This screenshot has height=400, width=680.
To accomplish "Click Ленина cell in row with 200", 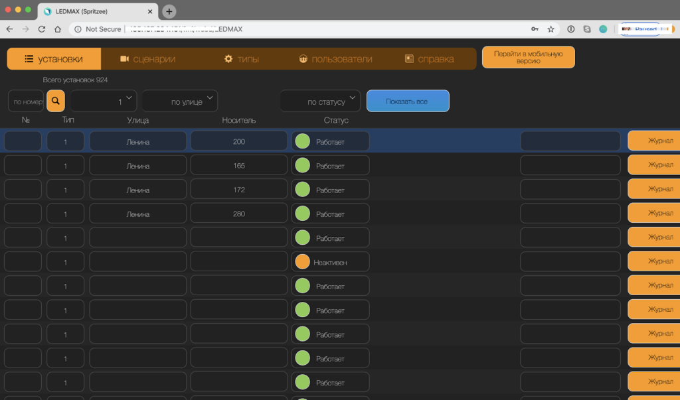I will (x=138, y=141).
